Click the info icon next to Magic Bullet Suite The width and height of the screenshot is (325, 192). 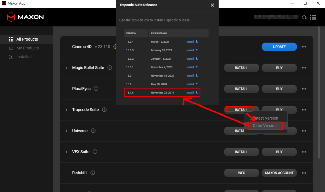110,68
